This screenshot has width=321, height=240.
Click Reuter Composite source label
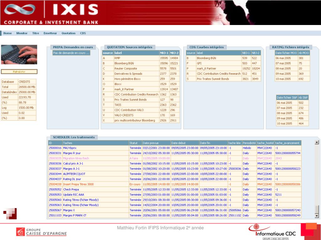pos(125,68)
